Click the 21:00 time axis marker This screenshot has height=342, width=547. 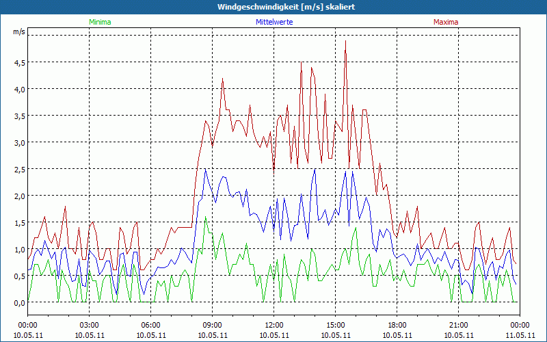pos(459,325)
